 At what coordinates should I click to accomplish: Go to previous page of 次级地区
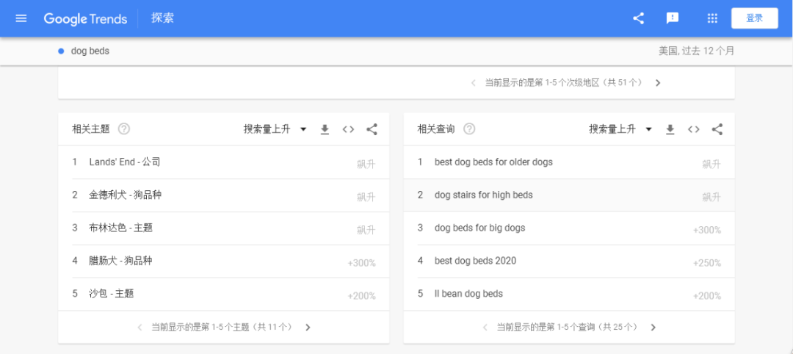click(x=474, y=83)
